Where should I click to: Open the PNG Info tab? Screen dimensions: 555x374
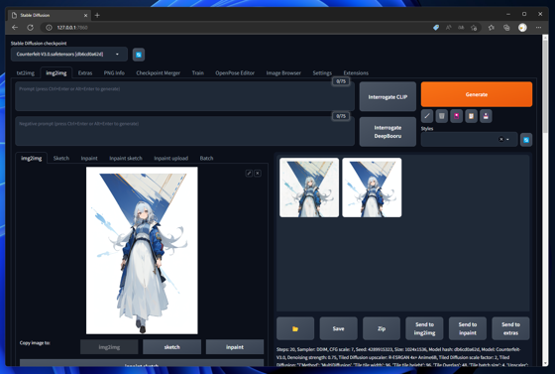tap(114, 73)
